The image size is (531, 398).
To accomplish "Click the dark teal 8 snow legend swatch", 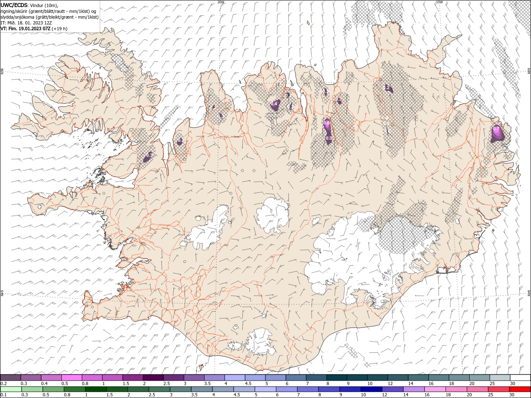I will tap(336, 378).
